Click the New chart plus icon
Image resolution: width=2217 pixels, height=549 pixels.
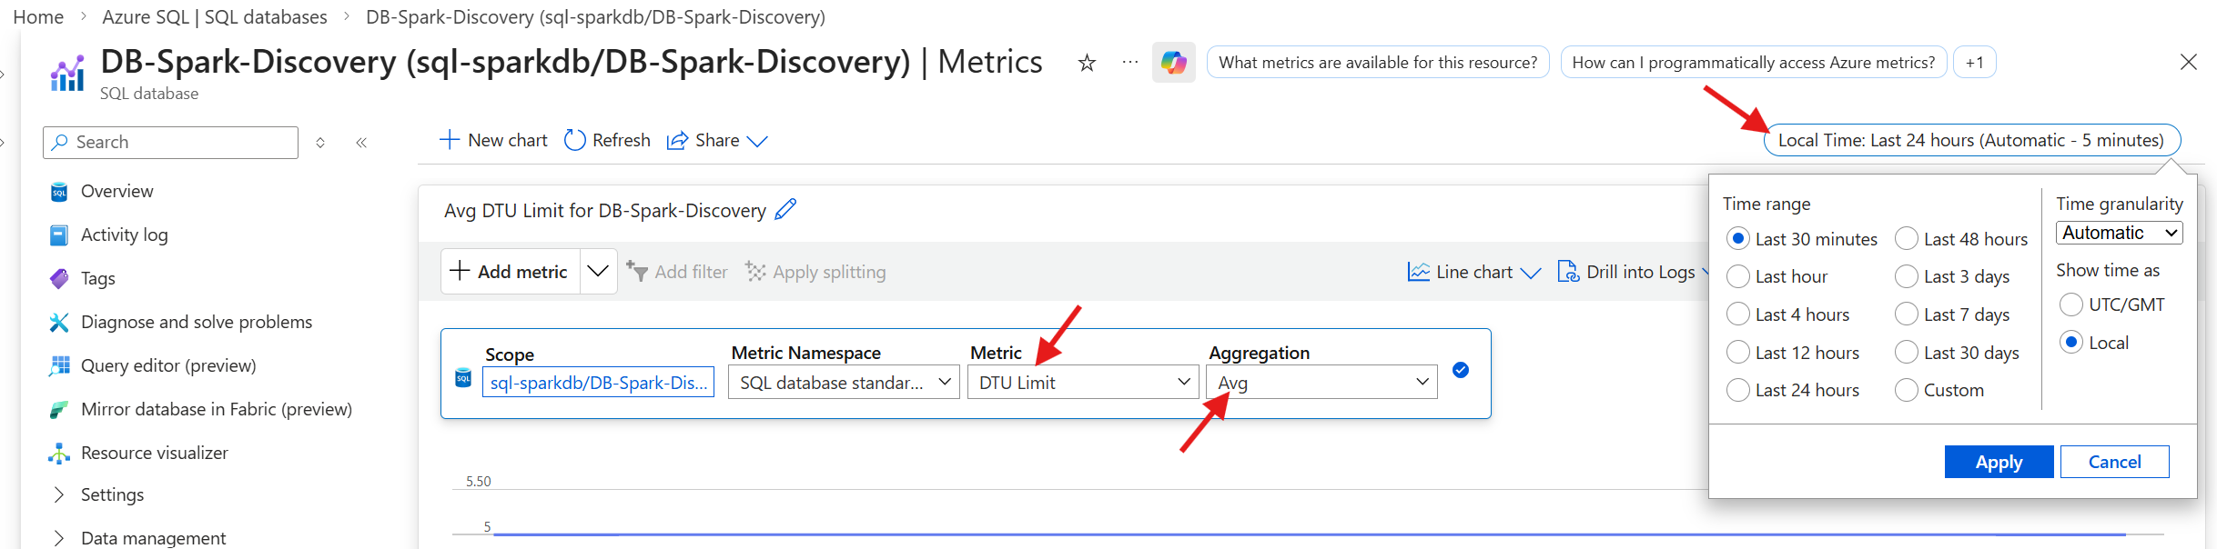click(x=450, y=140)
